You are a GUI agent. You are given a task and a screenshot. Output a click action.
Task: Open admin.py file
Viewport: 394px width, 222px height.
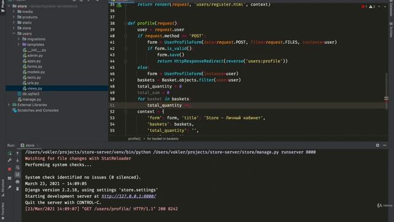33,55
